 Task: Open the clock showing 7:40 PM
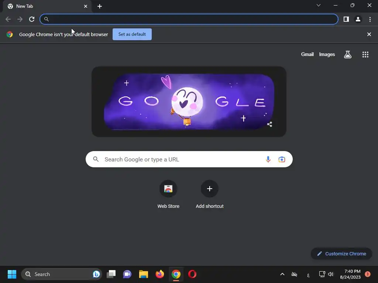pos(350,274)
